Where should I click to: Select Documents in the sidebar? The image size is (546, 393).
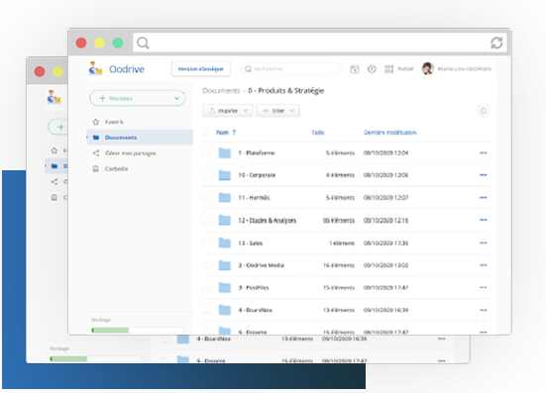[140, 138]
